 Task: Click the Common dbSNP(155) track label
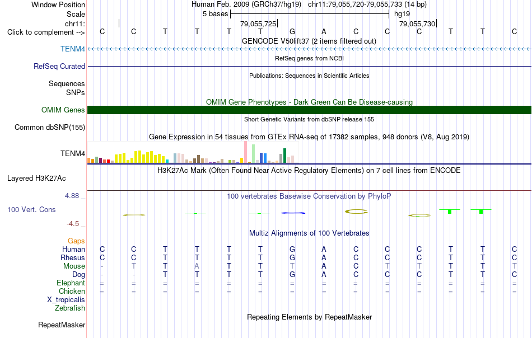pyautogui.click(x=50, y=128)
